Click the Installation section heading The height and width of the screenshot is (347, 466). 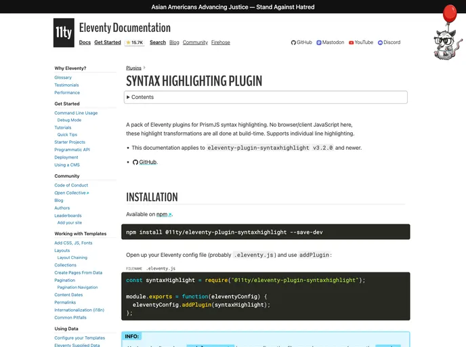152,197
